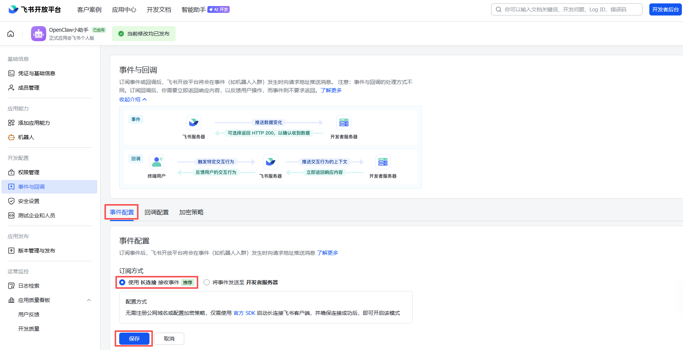Select 使用长连接接收事件 radio option
Viewport: 683px width, 350px height.
click(122, 282)
